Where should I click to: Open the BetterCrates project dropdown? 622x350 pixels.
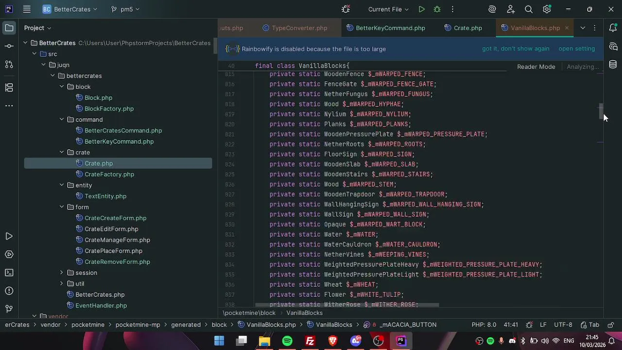pos(70,9)
